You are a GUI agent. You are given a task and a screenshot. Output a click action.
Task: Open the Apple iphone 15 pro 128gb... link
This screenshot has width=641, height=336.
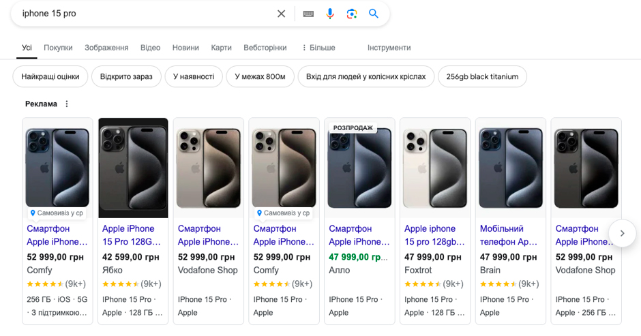click(434, 235)
